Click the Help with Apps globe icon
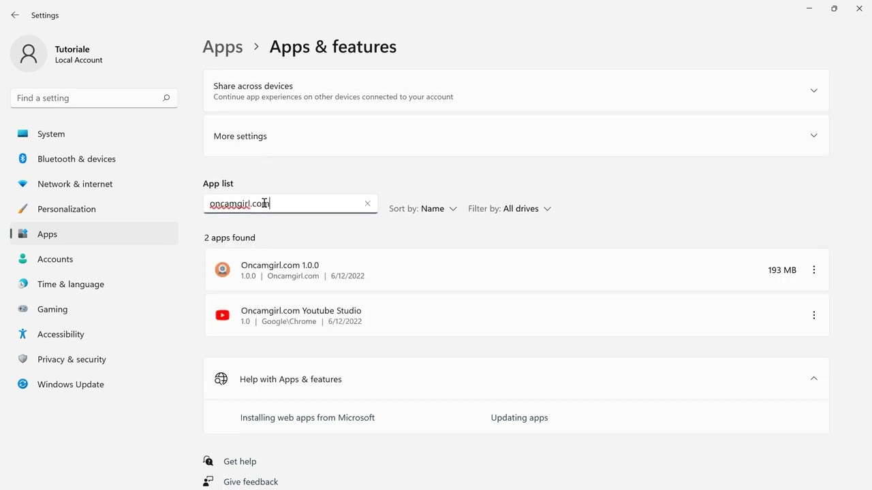 pos(221,379)
